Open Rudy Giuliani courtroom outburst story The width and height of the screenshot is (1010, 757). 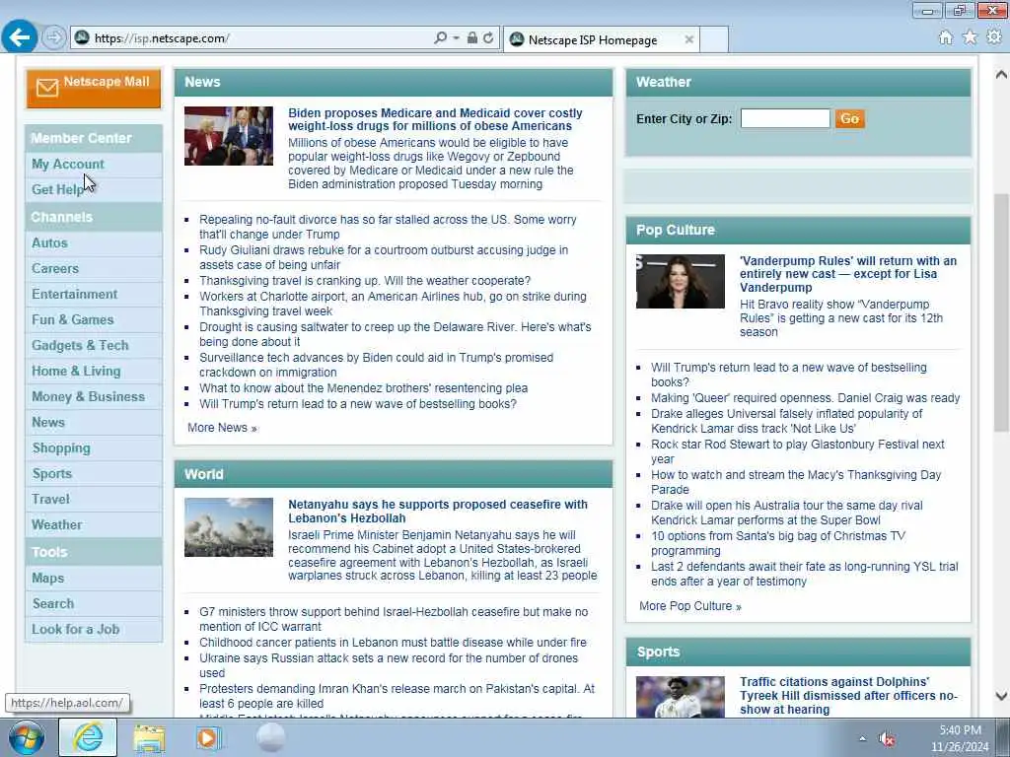384,257
